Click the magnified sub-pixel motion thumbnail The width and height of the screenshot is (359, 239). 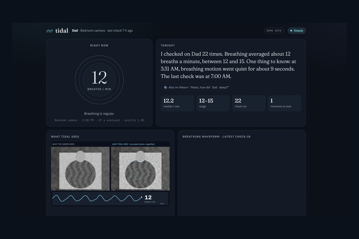(x=140, y=169)
